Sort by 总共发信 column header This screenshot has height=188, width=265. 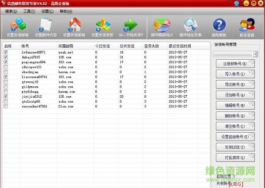[x=127, y=46]
